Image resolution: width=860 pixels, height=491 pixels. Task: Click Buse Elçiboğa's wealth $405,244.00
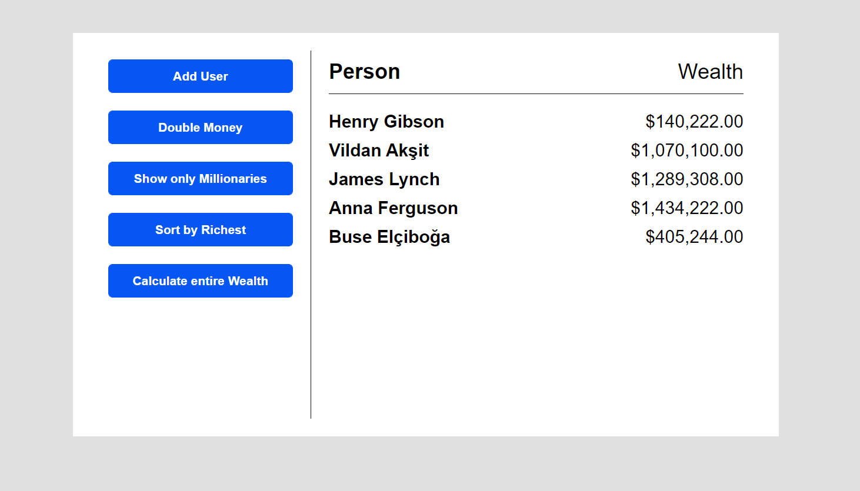(x=694, y=237)
